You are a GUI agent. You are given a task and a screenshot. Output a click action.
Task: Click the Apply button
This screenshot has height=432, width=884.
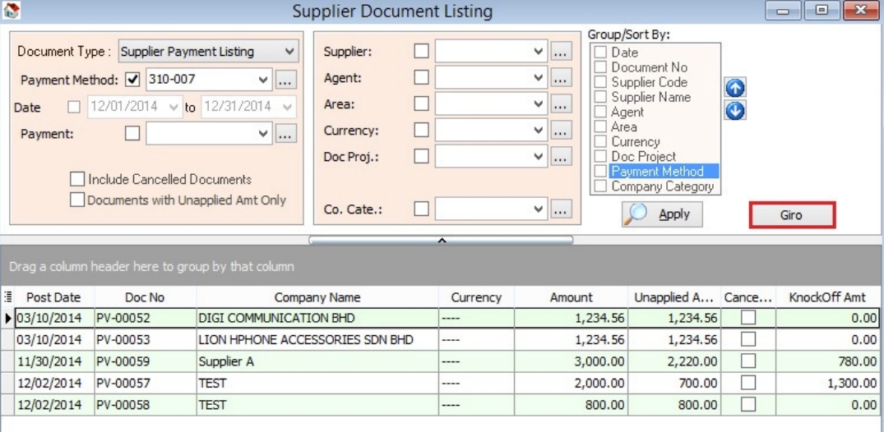662,214
